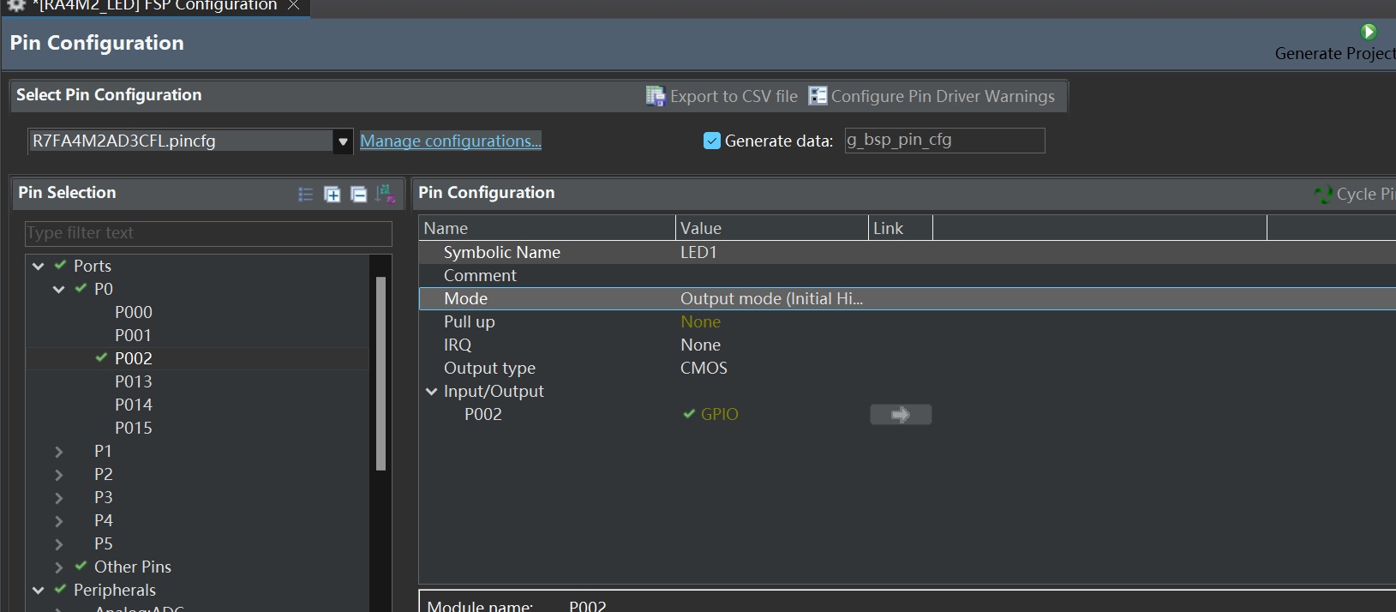Image resolution: width=1396 pixels, height=612 pixels.
Task: Collapse the Input/Output row
Action: pyautogui.click(x=431, y=392)
